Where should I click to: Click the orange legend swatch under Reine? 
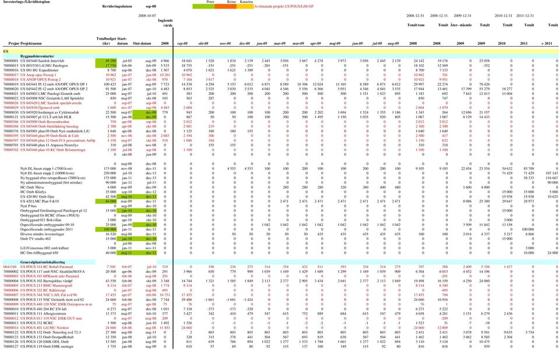point(226,6)
